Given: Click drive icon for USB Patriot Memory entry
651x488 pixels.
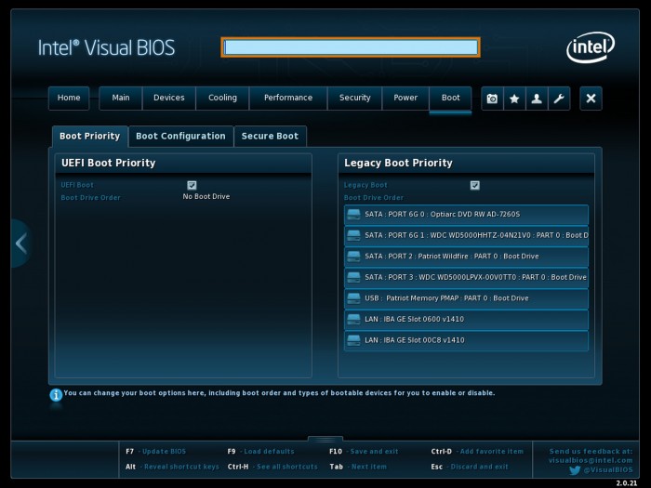Looking at the screenshot, I should tap(353, 298).
